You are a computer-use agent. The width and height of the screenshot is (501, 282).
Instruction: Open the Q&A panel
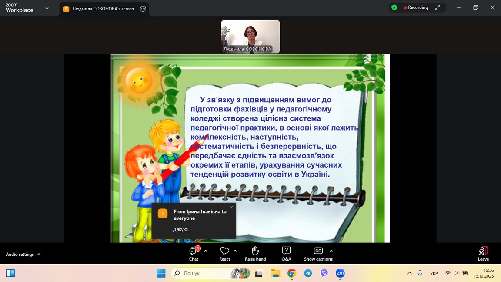click(286, 254)
